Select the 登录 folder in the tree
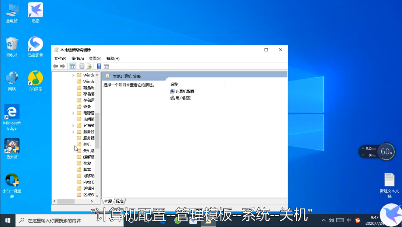 (87, 106)
